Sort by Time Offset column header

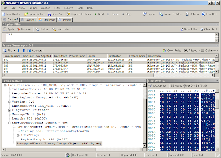tap(60, 56)
